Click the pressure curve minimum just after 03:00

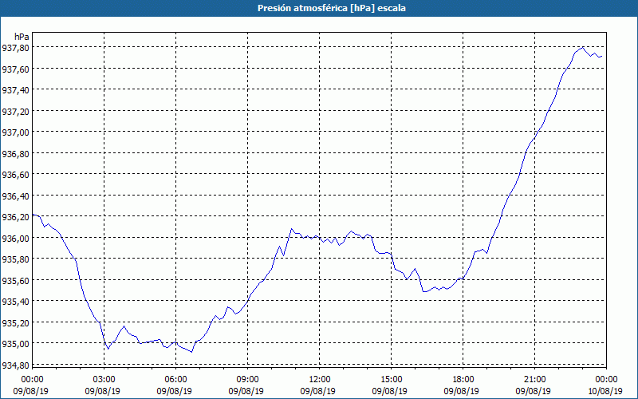point(108,349)
